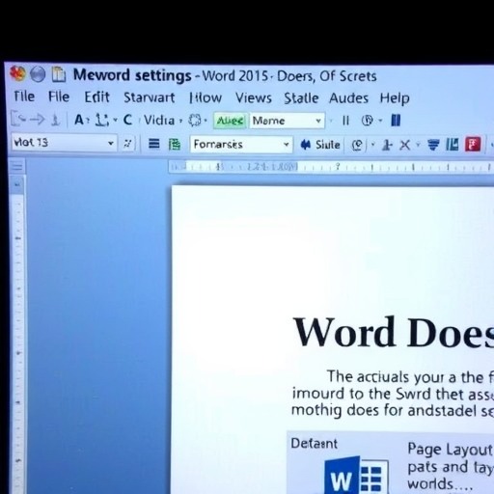Click the paragraph line starting 'The acciuals'
This screenshot has height=494, width=494.
pos(410,377)
